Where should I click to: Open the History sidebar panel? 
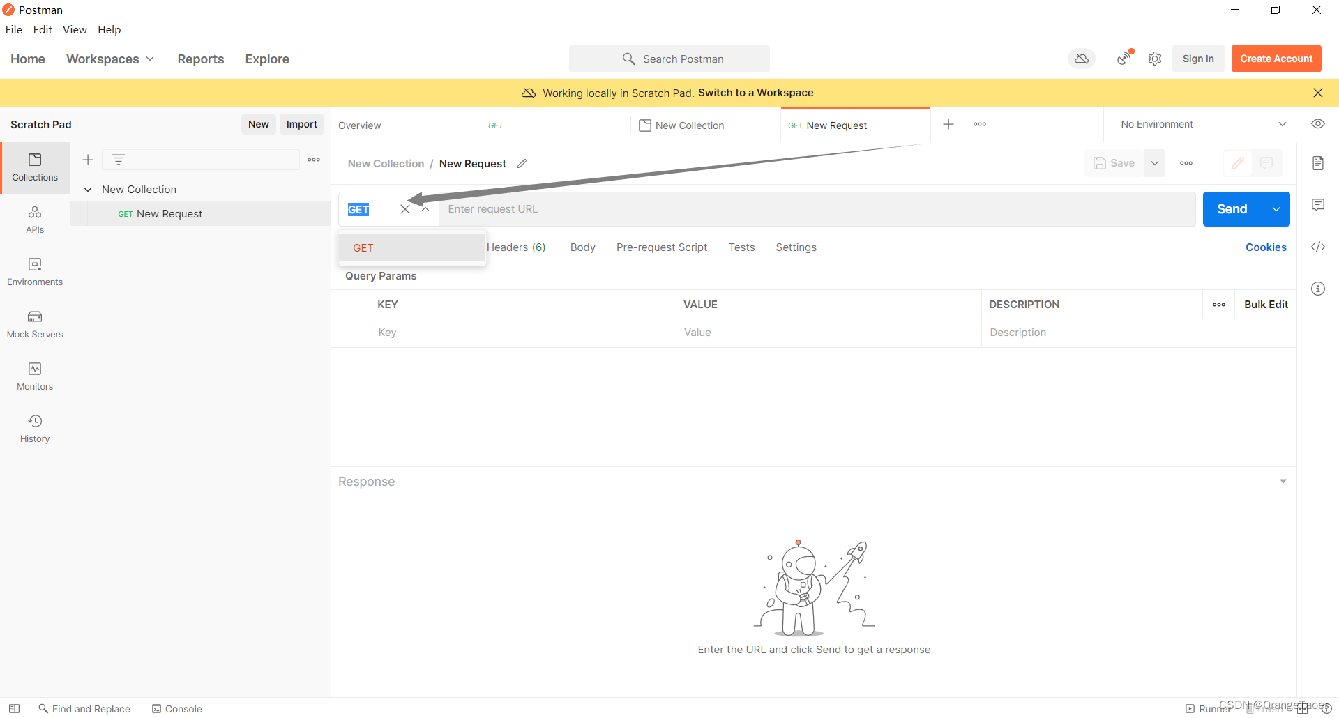(x=35, y=429)
